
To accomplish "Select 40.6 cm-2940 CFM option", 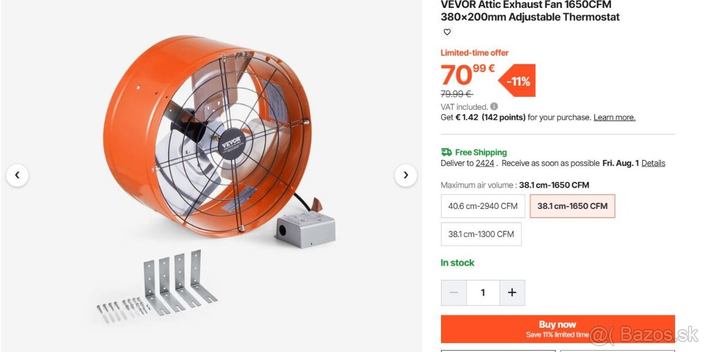I will (483, 206).
